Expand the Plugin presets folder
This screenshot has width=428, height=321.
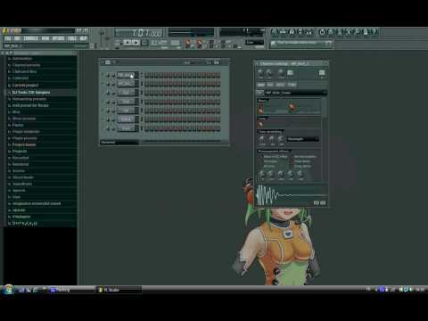25,138
